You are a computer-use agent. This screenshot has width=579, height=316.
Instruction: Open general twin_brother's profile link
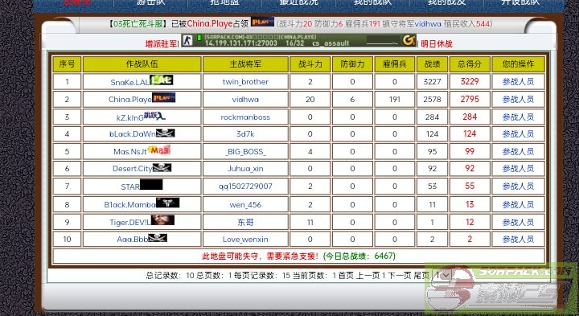click(245, 82)
